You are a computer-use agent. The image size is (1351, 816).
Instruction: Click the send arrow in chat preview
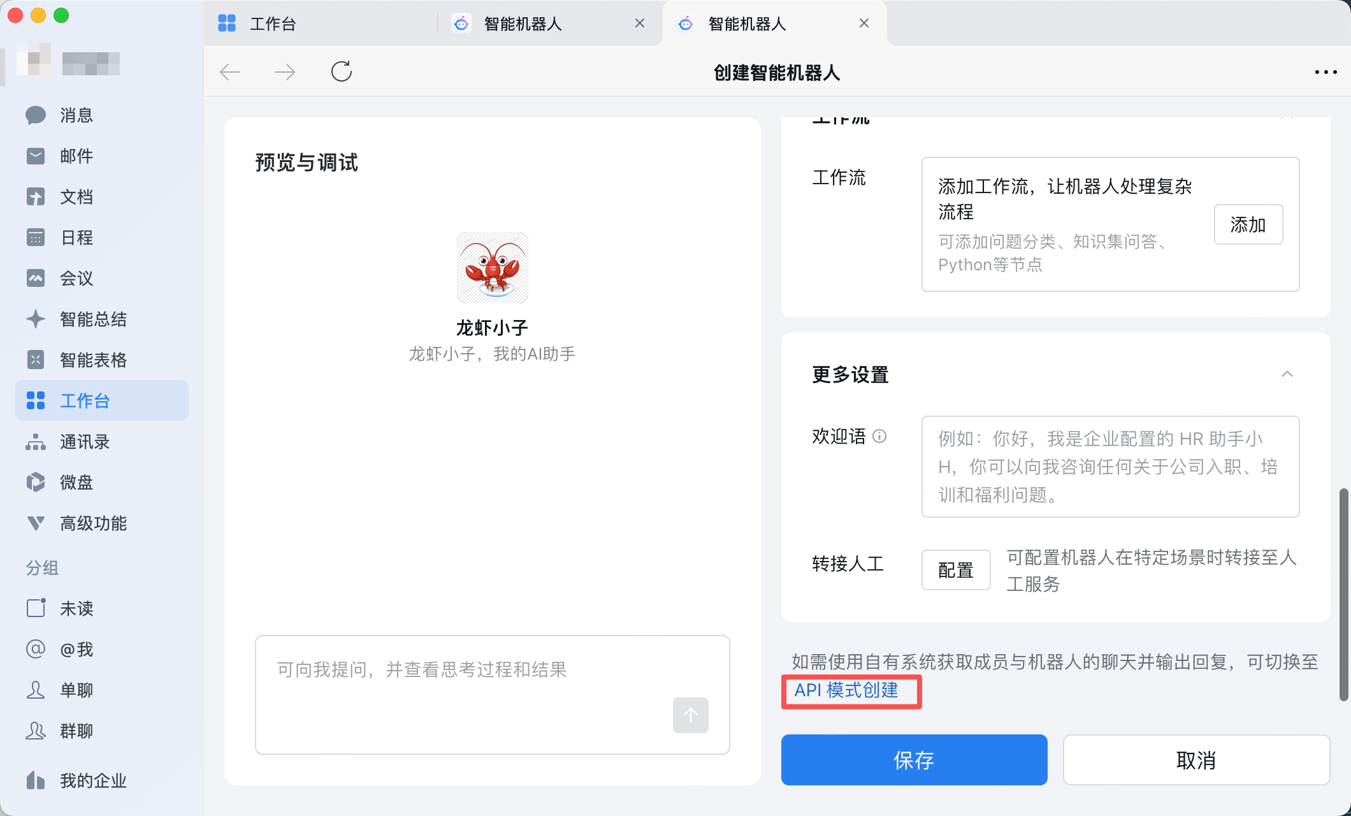(690, 715)
